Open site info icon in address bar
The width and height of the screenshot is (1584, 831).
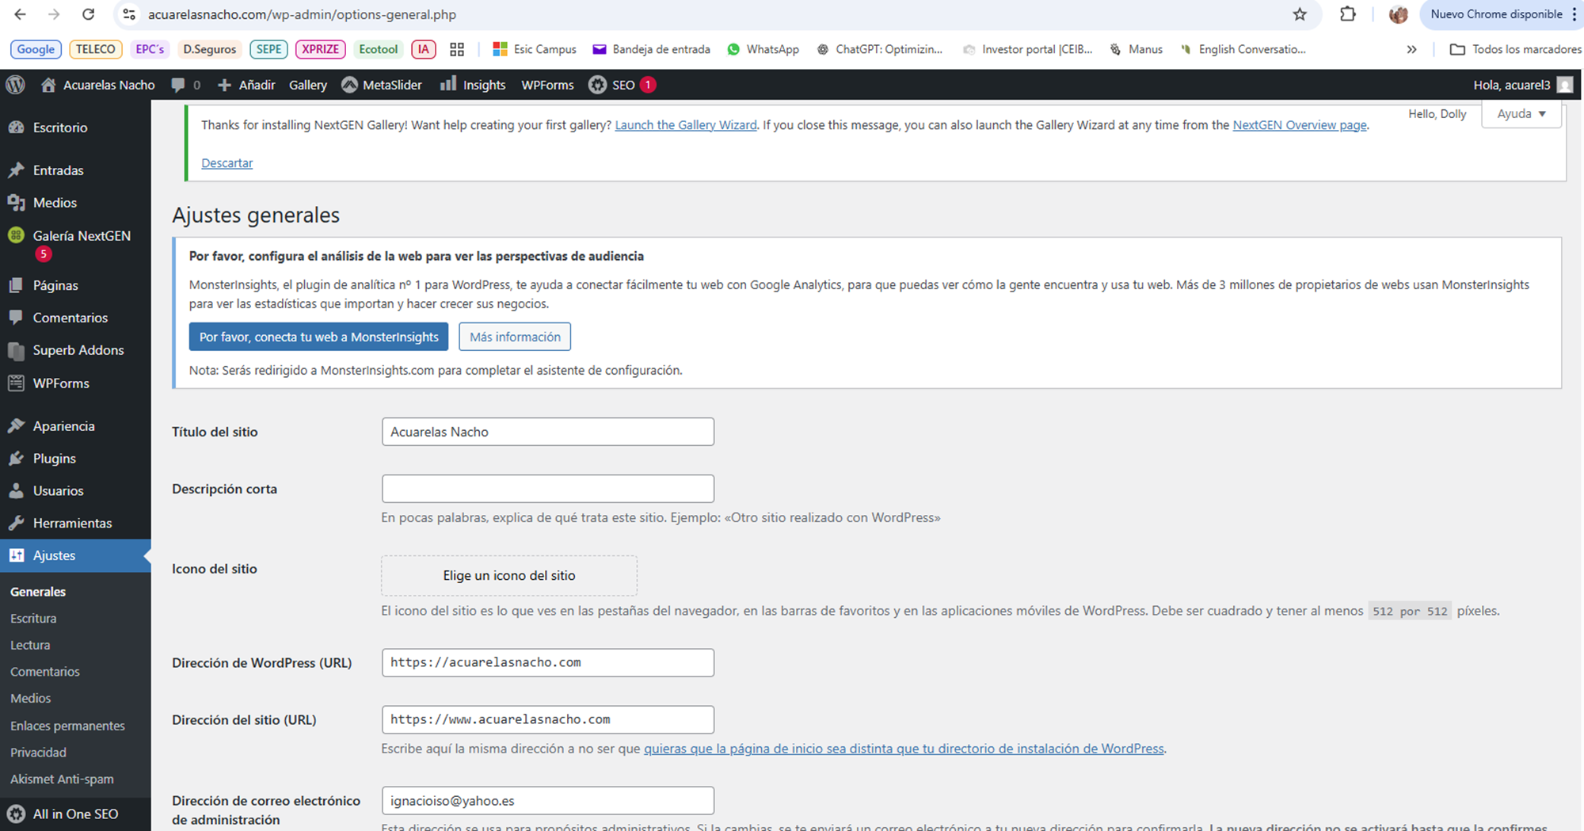129,14
